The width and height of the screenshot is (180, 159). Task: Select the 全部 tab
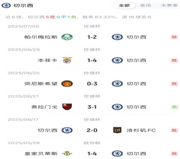click(124, 5)
